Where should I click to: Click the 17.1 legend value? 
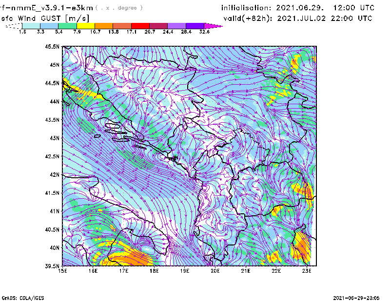132,32
